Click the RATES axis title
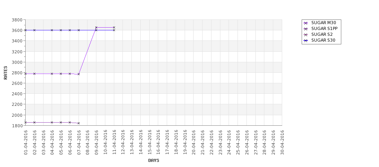Viewport: 379px width, 167px height. [5, 73]
